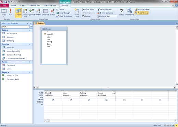This screenshot has width=178, height=127.
Task: Close the Query1 document tab
Action: coord(176,23)
